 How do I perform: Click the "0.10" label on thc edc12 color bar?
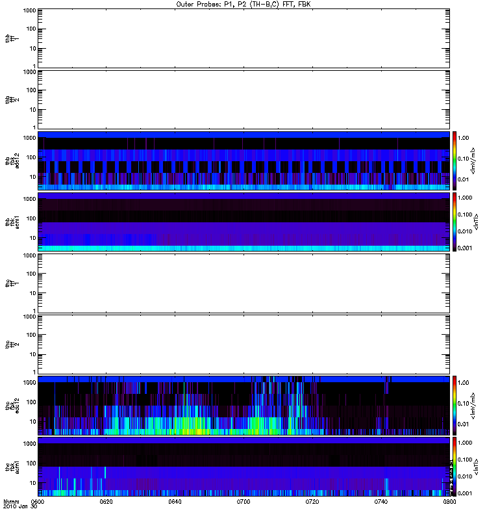463,403
